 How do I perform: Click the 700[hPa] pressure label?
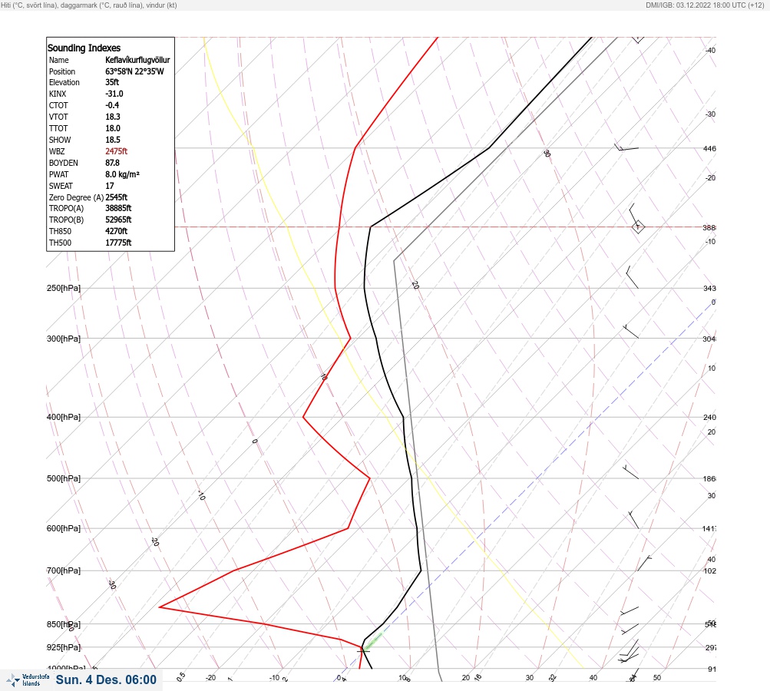coord(64,570)
